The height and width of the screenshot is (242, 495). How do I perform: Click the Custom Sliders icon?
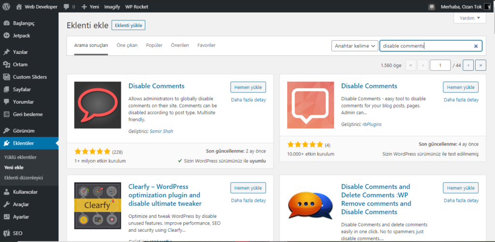tap(7, 77)
